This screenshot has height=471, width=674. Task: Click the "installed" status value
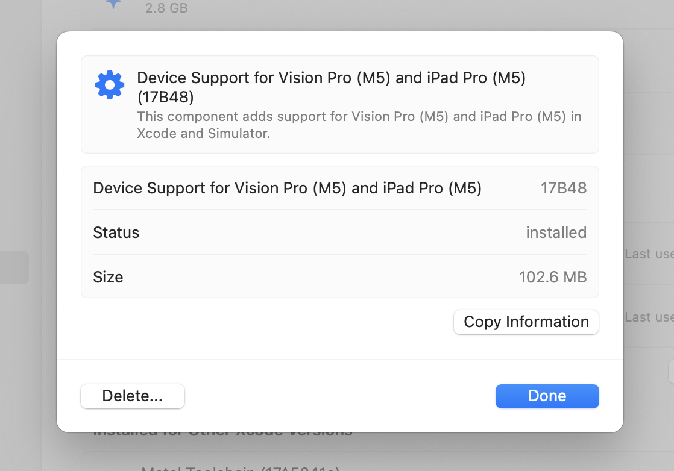coord(556,232)
